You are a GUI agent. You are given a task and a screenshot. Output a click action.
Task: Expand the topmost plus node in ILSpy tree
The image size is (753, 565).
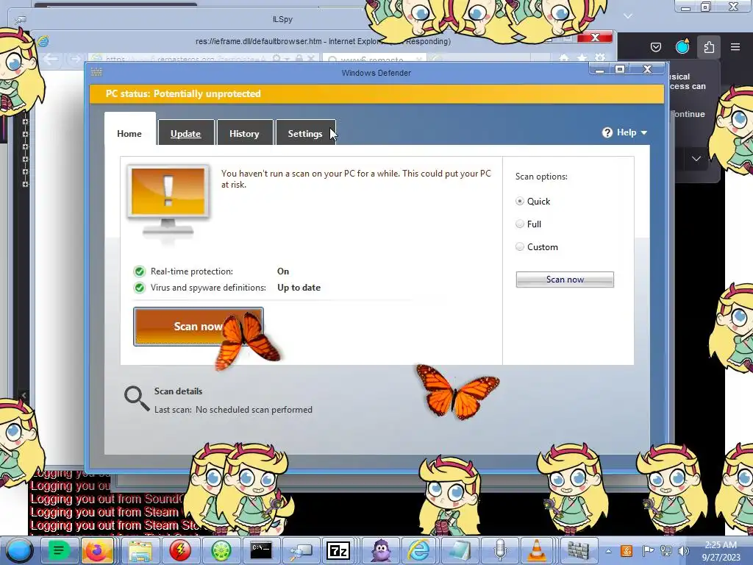pos(25,122)
